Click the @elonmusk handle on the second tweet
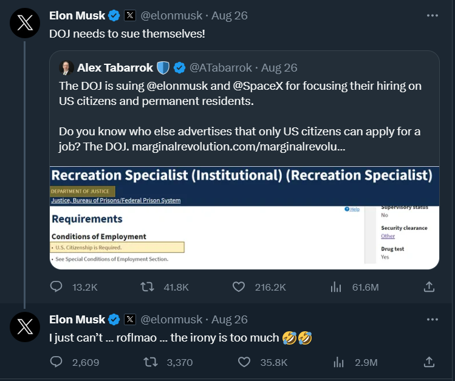Screen dimensions: 455x381 click(x=171, y=320)
